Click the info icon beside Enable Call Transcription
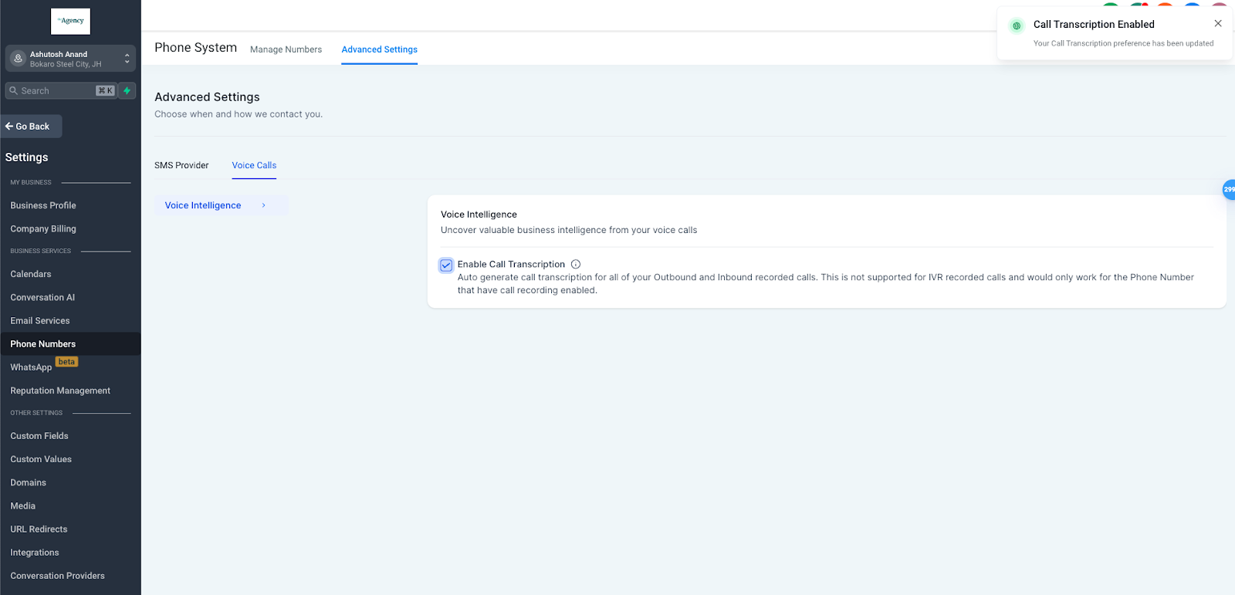The width and height of the screenshot is (1235, 595). [576, 264]
